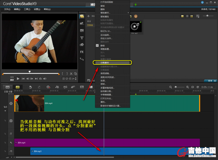Redo the last action

[x=39, y=87]
